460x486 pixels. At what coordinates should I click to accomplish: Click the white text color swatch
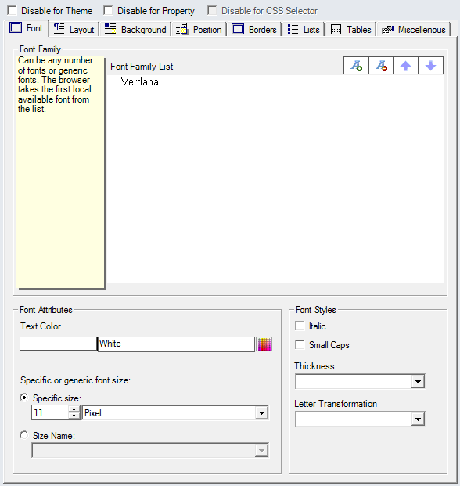[58, 344]
